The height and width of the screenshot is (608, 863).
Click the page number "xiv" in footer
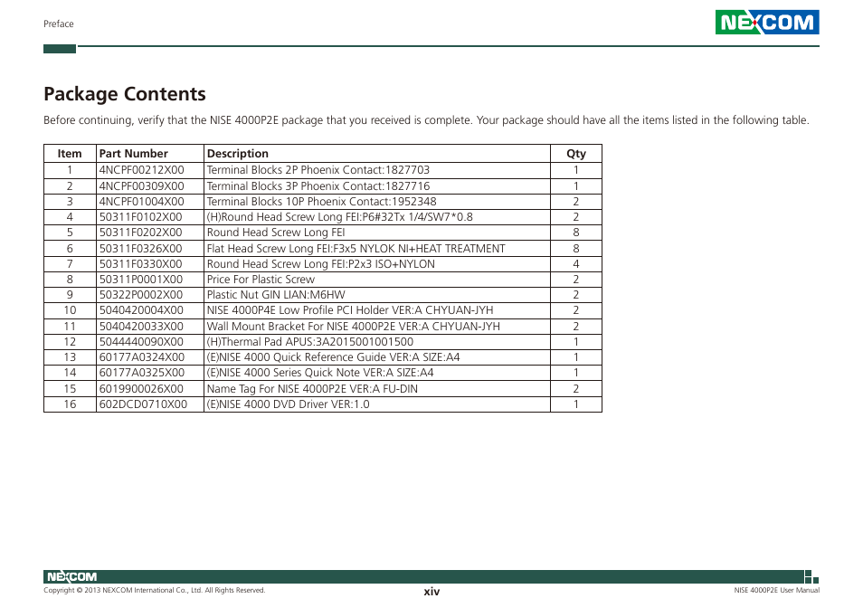coord(431,592)
